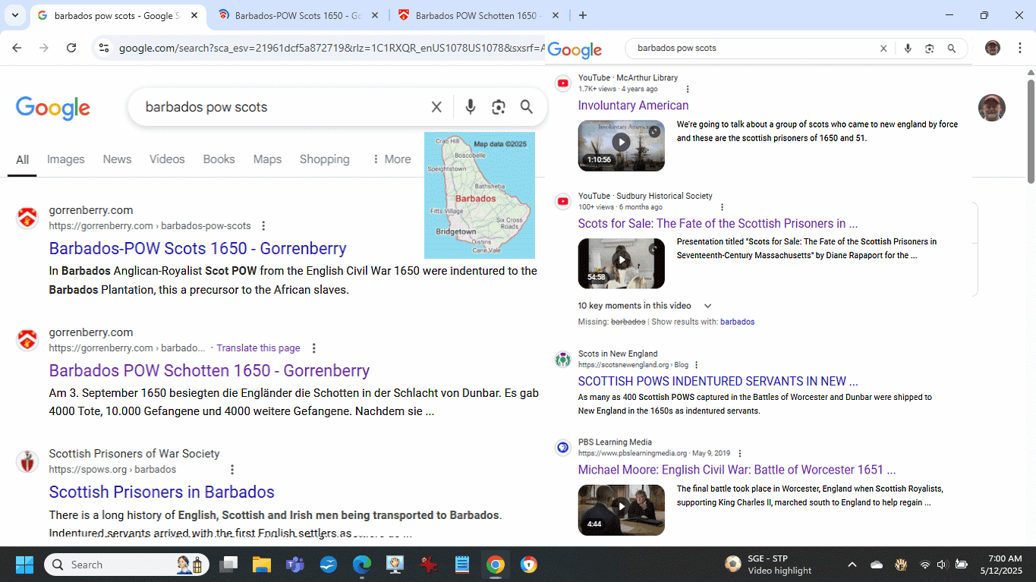Open Chrome's three-dot menu
The image size is (1036, 582).
click(x=1019, y=48)
